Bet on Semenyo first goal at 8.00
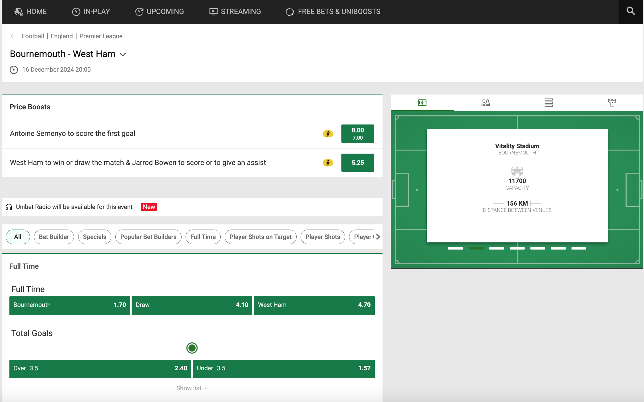 click(x=358, y=134)
